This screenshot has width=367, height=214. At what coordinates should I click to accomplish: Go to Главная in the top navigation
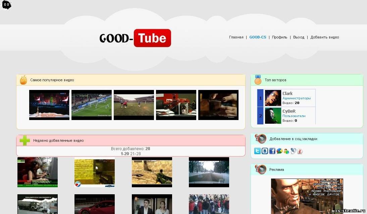pyautogui.click(x=236, y=37)
